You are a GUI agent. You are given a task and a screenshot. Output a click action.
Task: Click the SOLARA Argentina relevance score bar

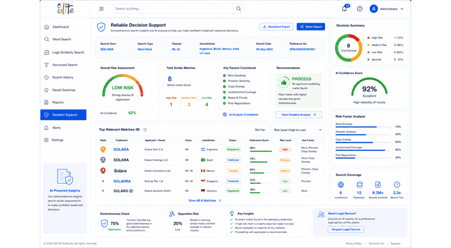(260, 151)
